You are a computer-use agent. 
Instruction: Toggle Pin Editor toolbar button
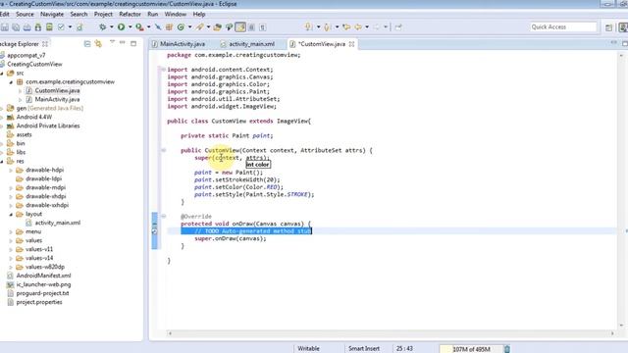[398, 27]
